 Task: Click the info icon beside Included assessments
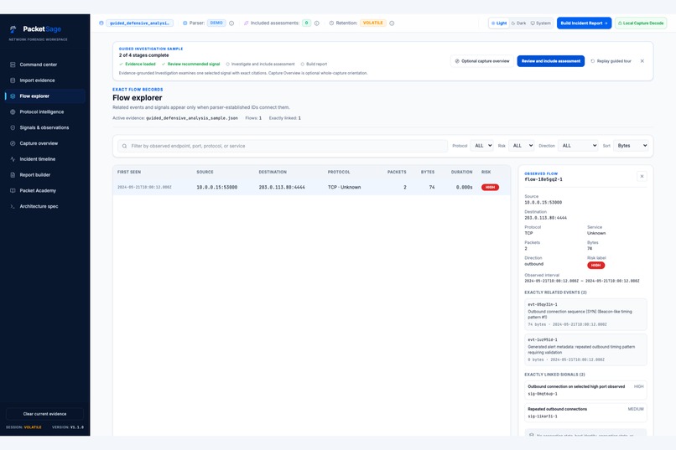pyautogui.click(x=317, y=23)
